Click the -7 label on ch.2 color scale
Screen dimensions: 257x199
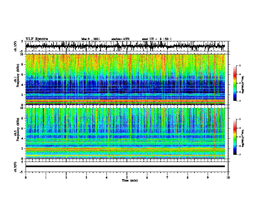239,155
